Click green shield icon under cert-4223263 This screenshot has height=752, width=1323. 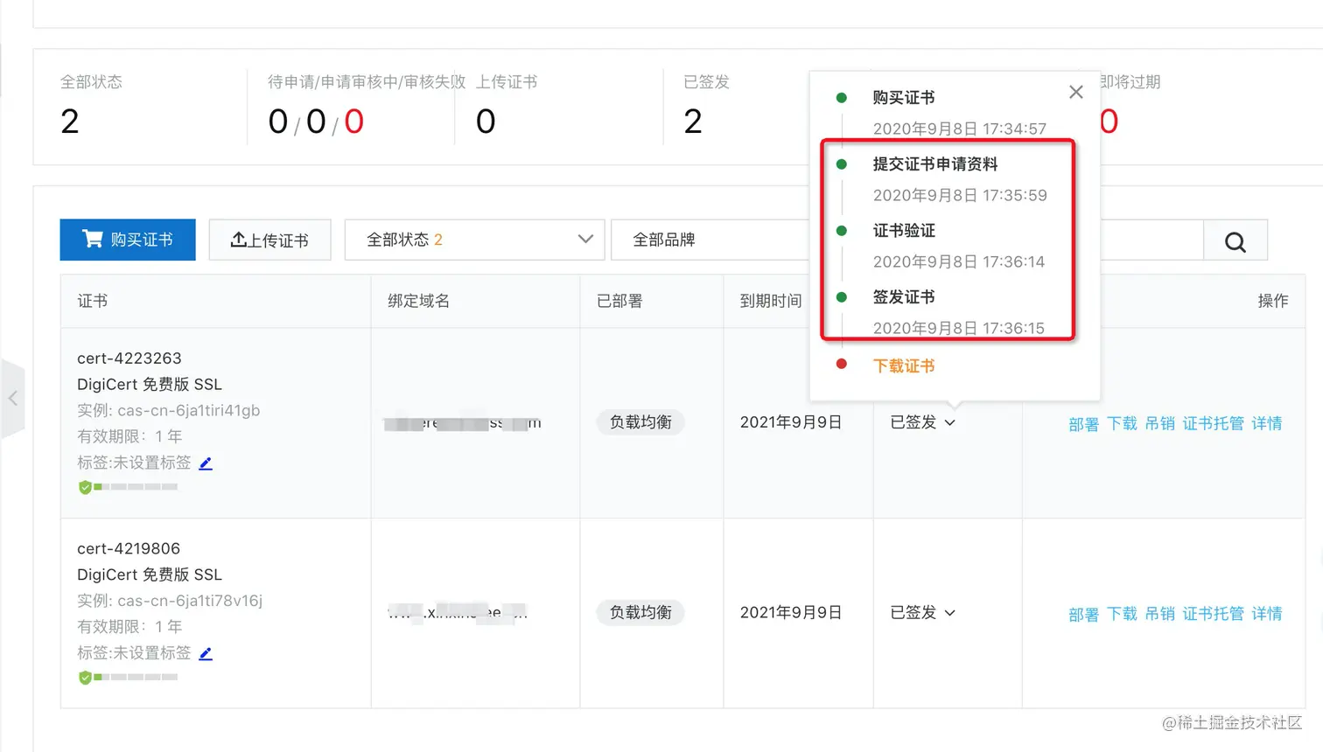point(85,487)
